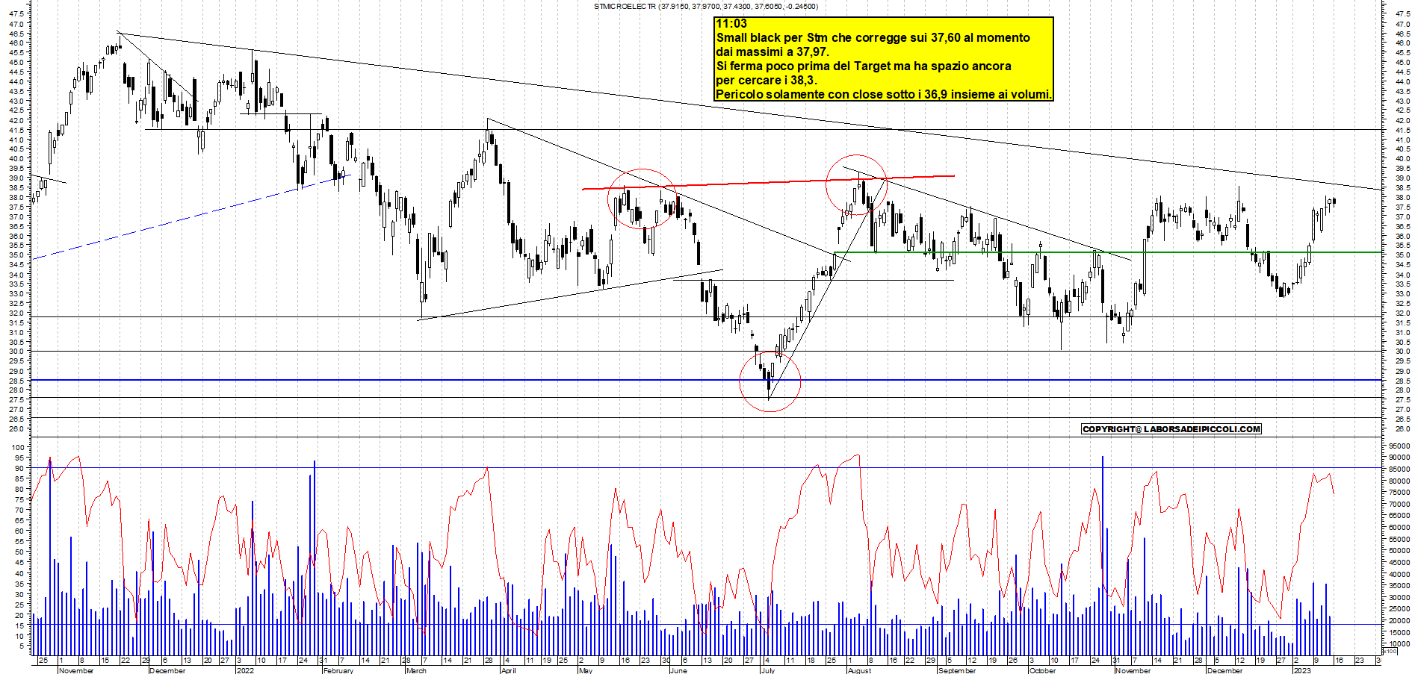Click the '50000' volume axis label
The height and width of the screenshot is (674, 1412).
pyautogui.click(x=1399, y=551)
